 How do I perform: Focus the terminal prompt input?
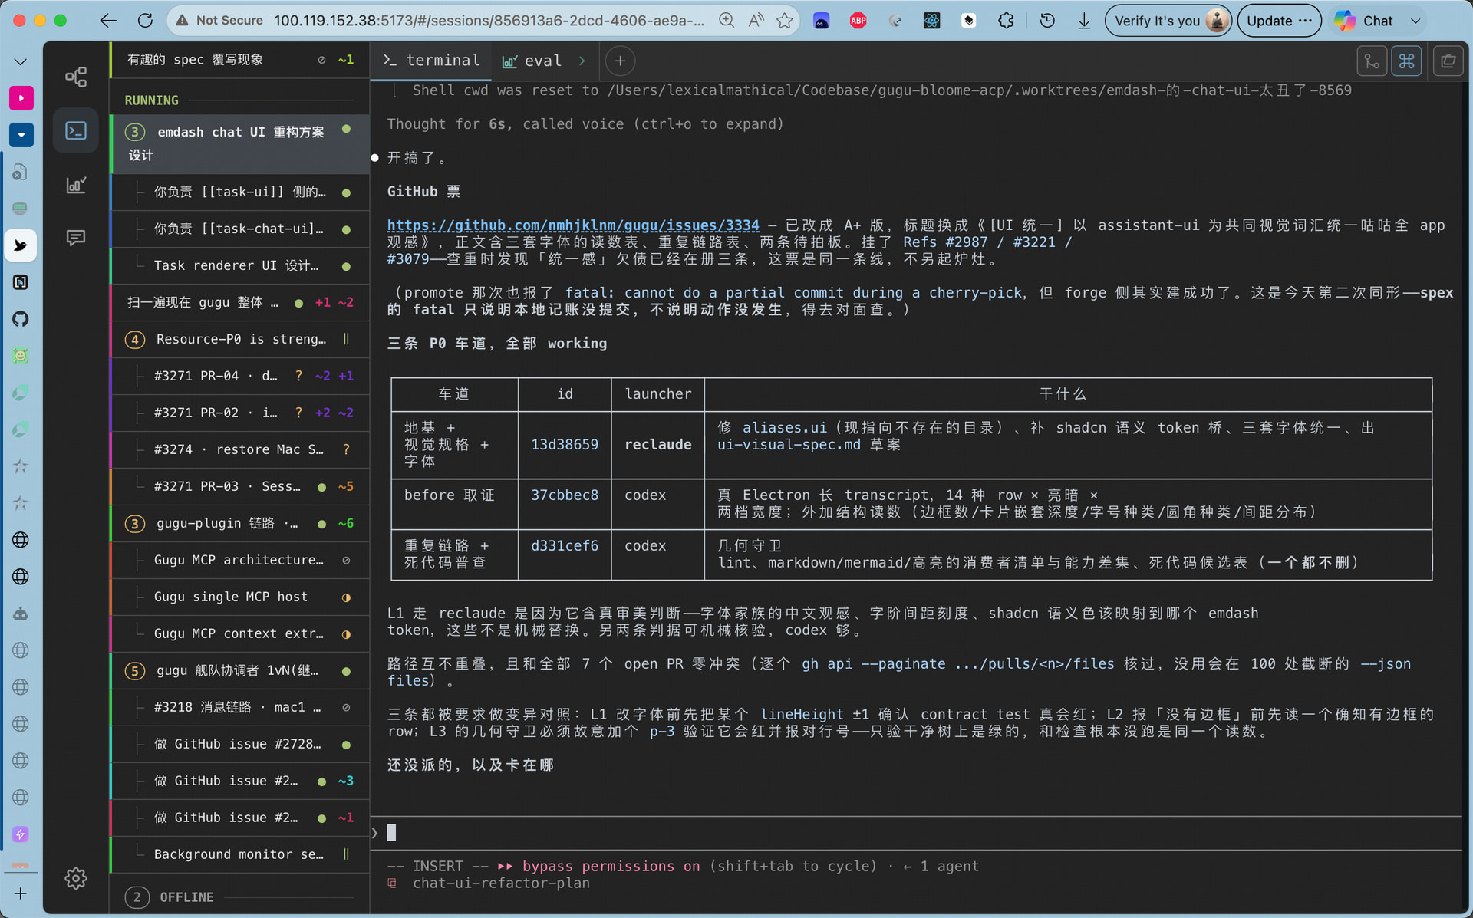pos(915,833)
